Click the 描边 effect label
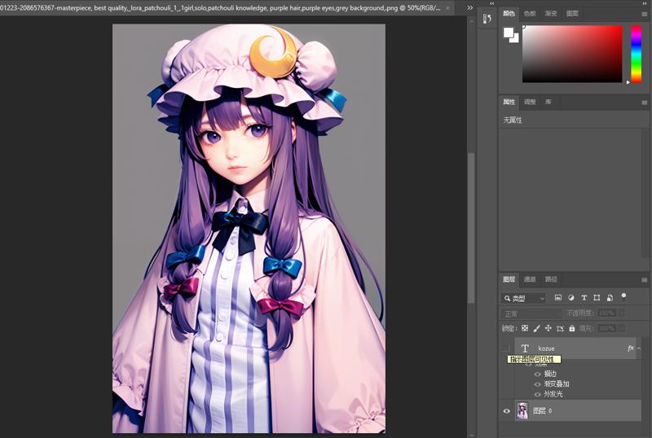 (x=550, y=374)
